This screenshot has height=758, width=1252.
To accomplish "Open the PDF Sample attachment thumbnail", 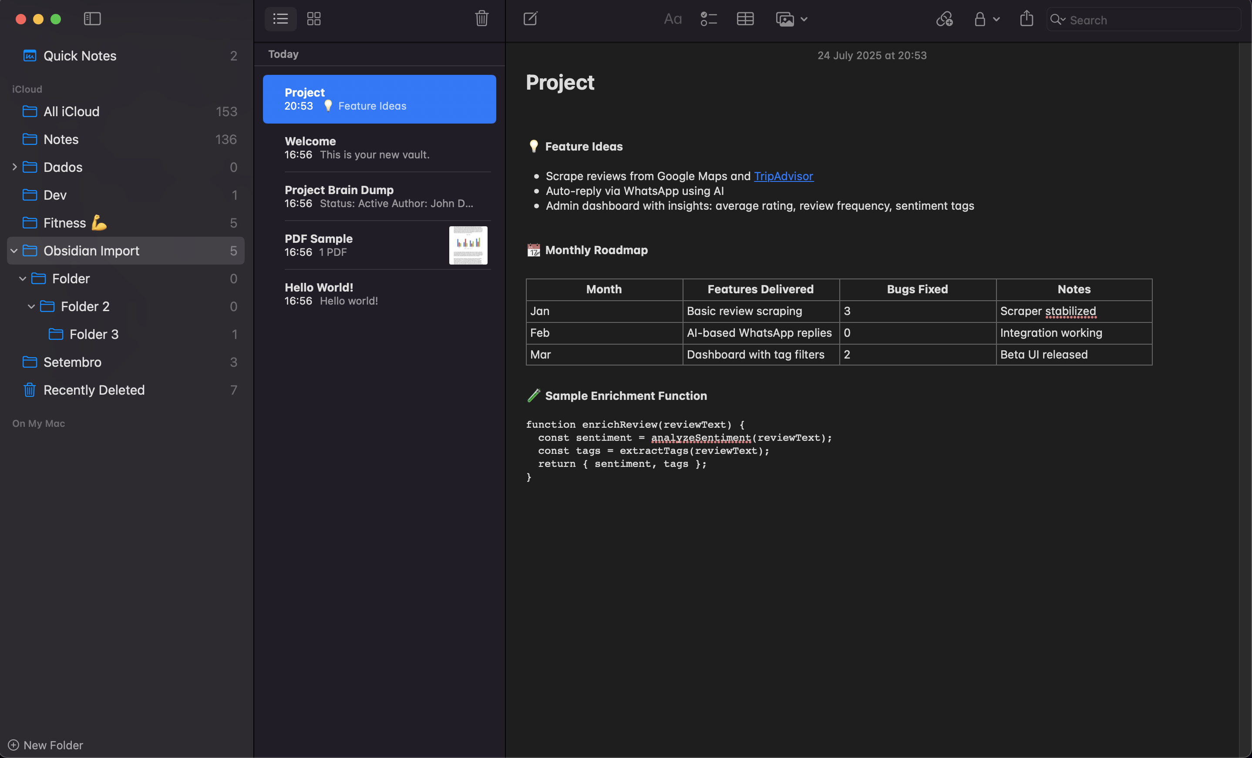I will point(468,245).
